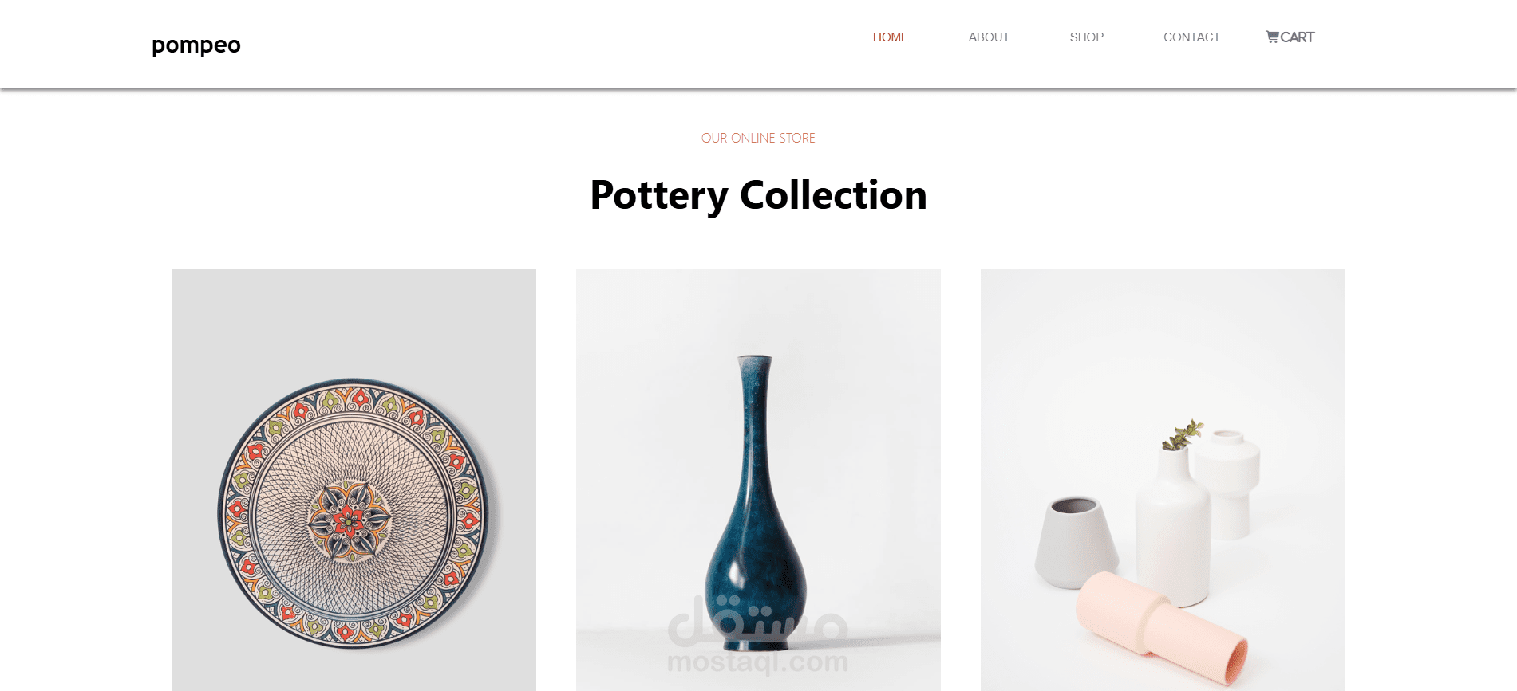Navigate to the SHOP page

1087,37
